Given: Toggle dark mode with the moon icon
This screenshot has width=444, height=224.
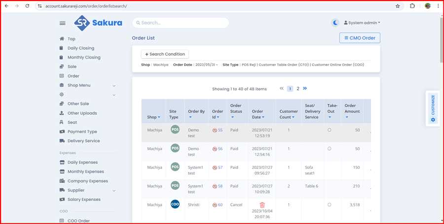Looking at the screenshot, I should click(335, 23).
